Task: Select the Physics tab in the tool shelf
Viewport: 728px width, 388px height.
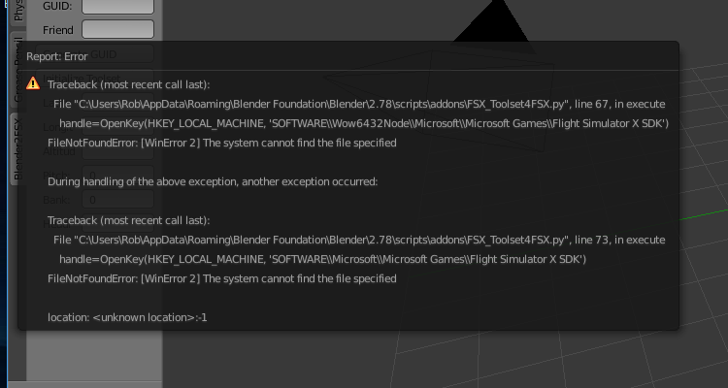Action: coord(17,14)
